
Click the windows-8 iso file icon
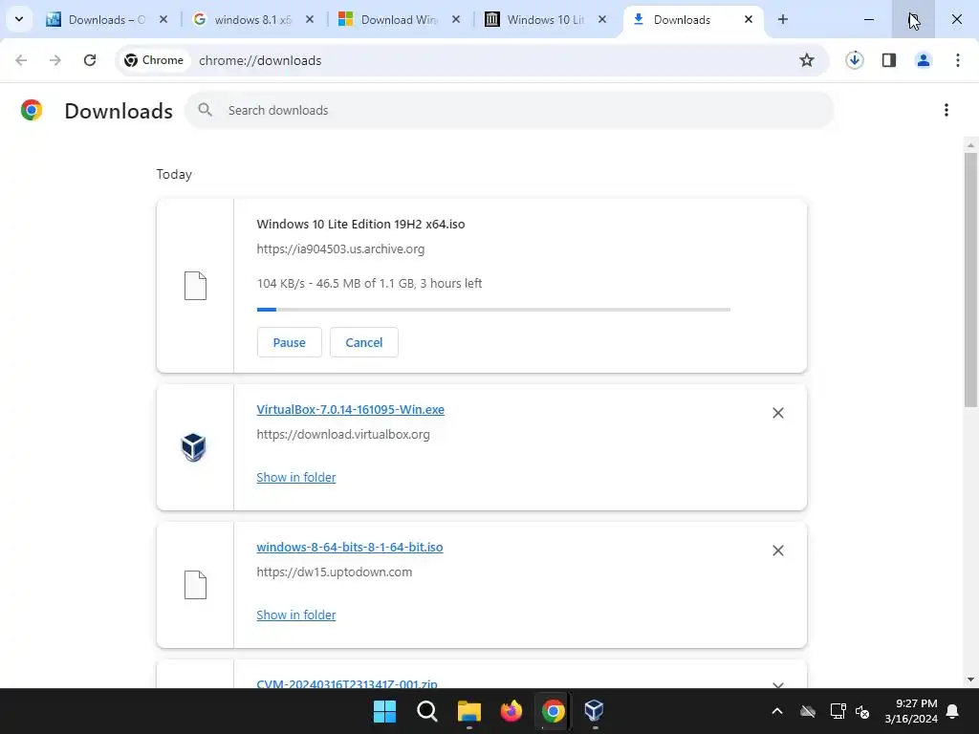pyautogui.click(x=195, y=585)
